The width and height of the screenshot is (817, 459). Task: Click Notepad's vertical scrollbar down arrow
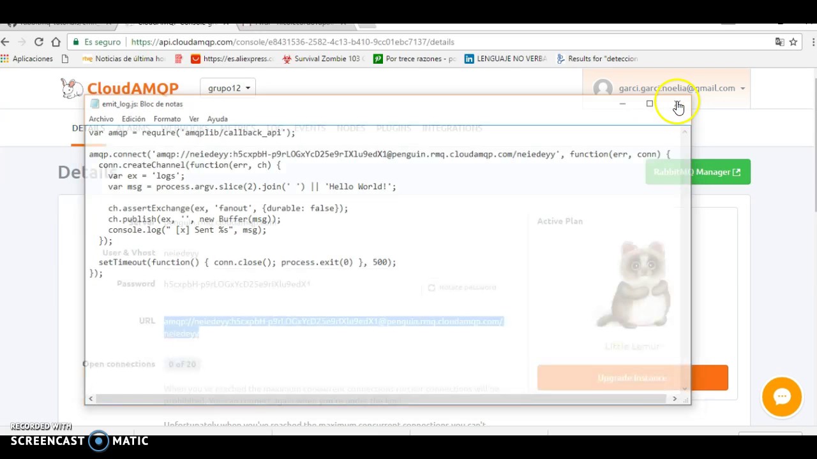click(685, 388)
